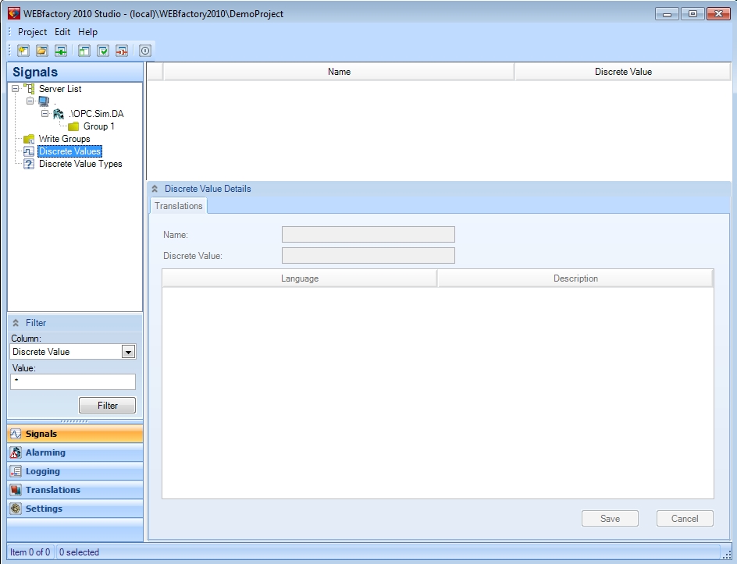Screen dimensions: 737x564
Task: Collapse the .\OPC.Sim.DA server node
Action: [45, 114]
